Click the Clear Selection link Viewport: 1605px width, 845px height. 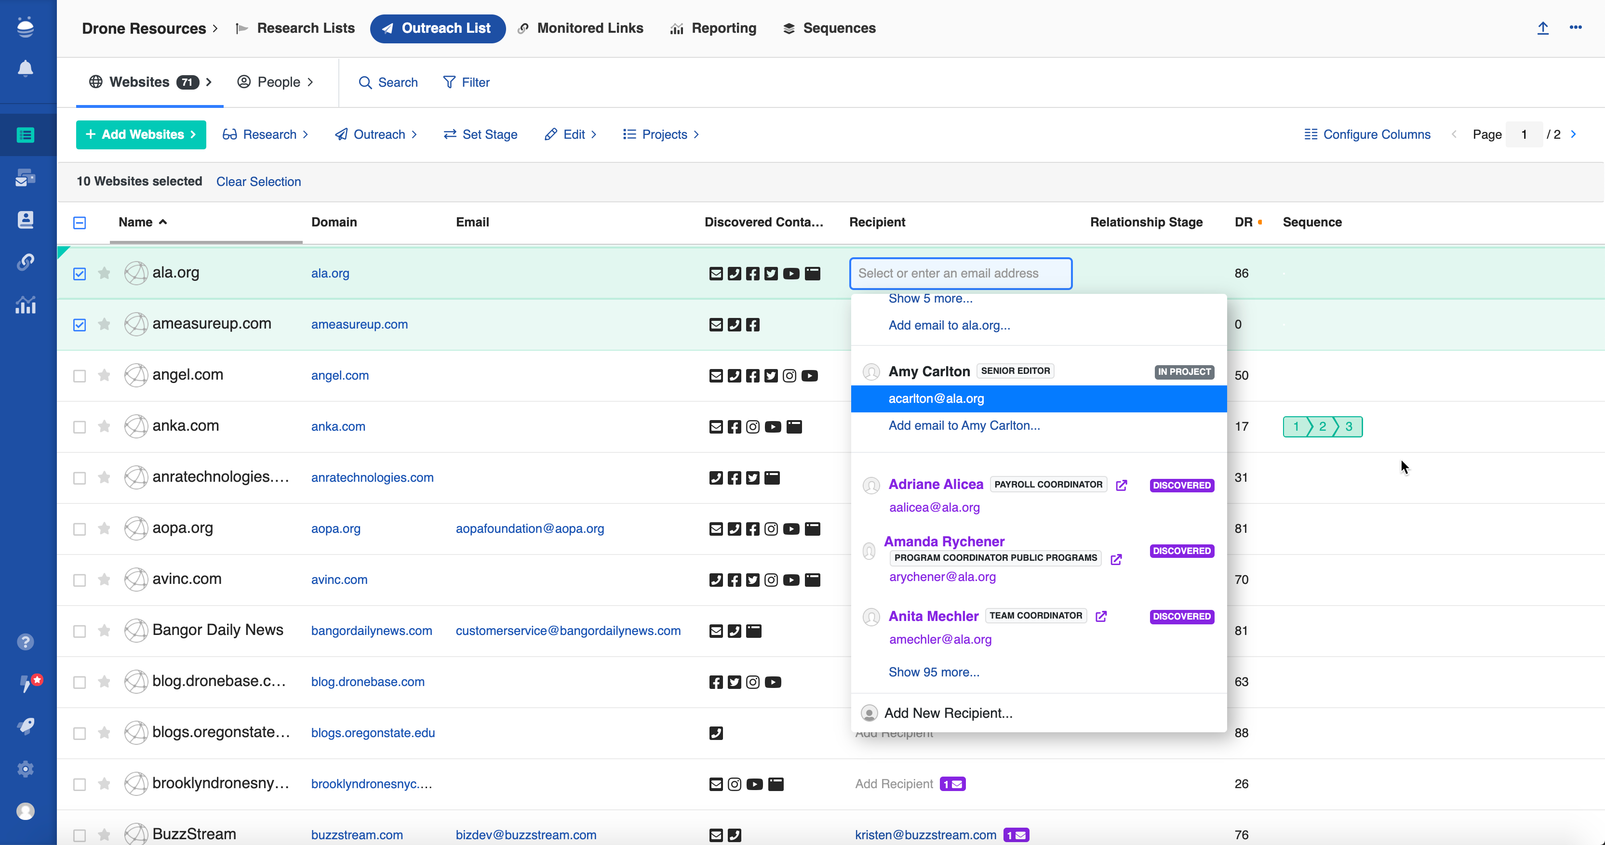click(258, 182)
